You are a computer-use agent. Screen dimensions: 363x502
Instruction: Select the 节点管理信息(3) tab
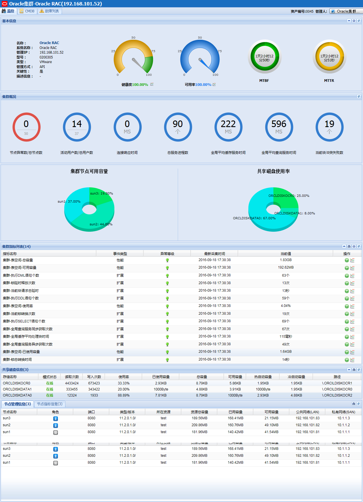click(18, 404)
